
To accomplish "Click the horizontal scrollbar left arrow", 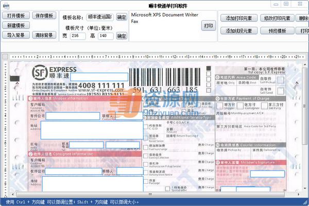I will coord(13,195).
